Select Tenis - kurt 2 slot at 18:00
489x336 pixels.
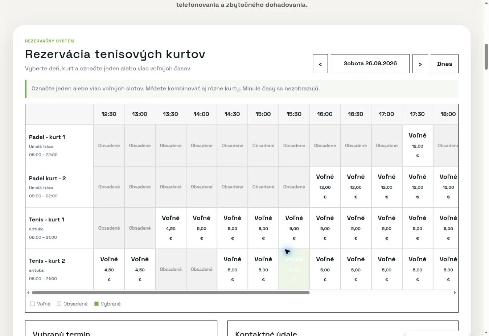[446, 270]
